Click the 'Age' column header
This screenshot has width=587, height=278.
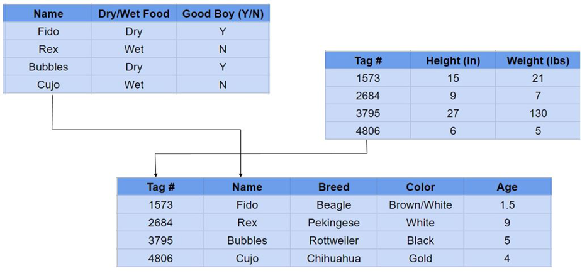tap(507, 187)
